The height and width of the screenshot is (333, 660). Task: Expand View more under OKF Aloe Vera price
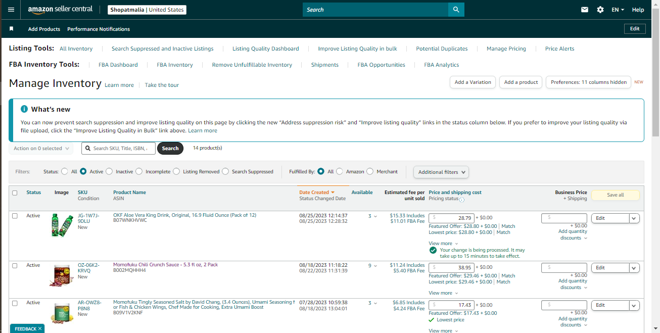pyautogui.click(x=443, y=244)
